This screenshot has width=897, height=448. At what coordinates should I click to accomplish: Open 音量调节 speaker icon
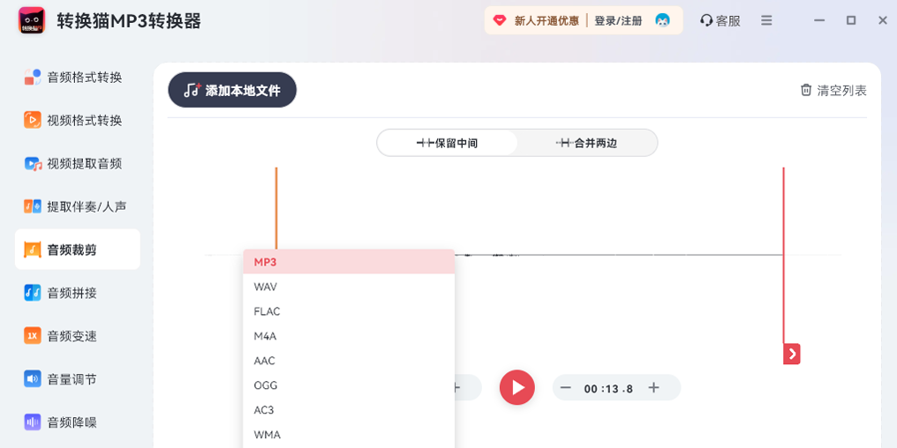tap(33, 379)
